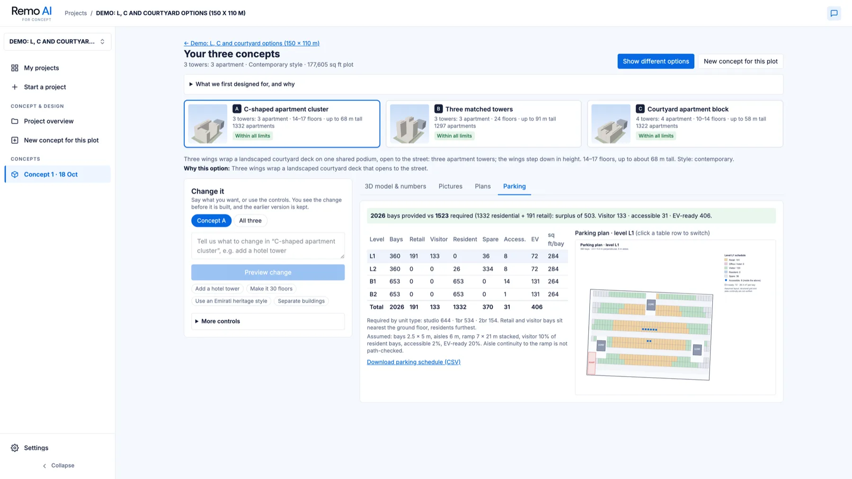852x479 pixels.
Task: Open the Settings gear icon
Action: pyautogui.click(x=15, y=448)
